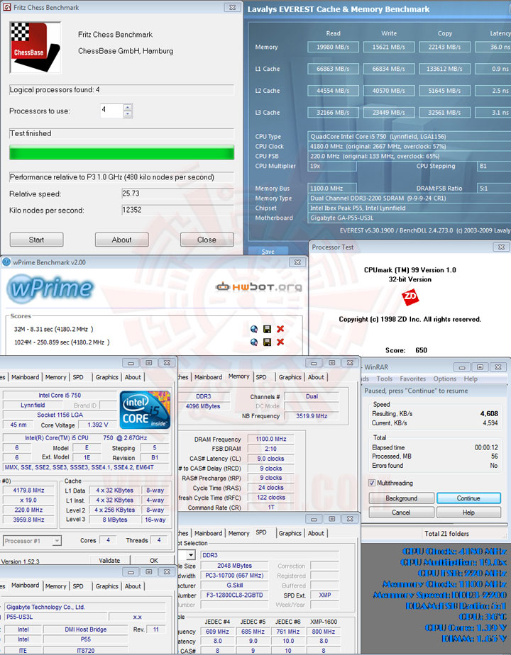
Task: Click the Processors to use input field
Action: coord(112,111)
